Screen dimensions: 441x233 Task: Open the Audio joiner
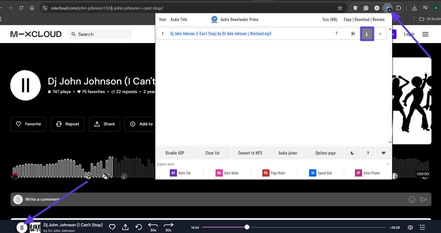tap(288, 153)
